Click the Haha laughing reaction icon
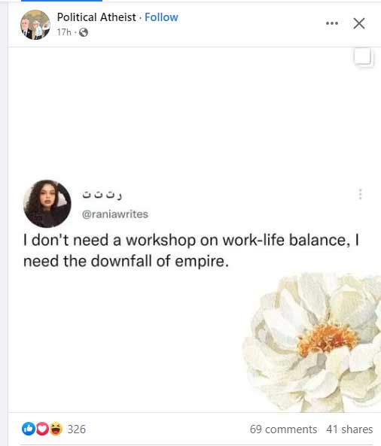The height and width of the screenshot is (446, 381). (x=56, y=429)
